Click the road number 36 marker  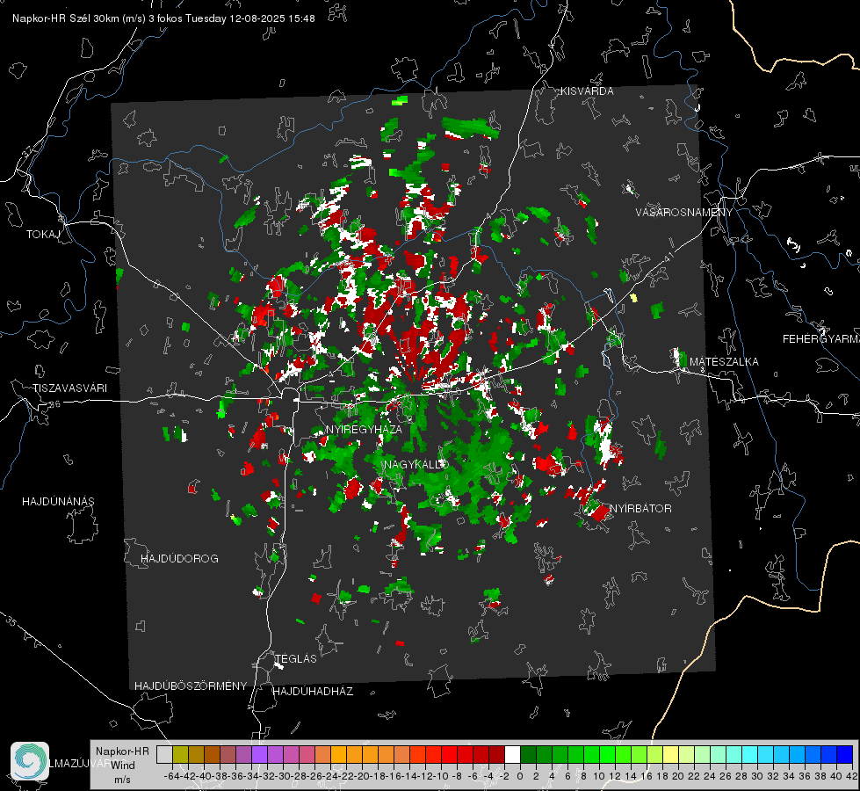click(54, 404)
